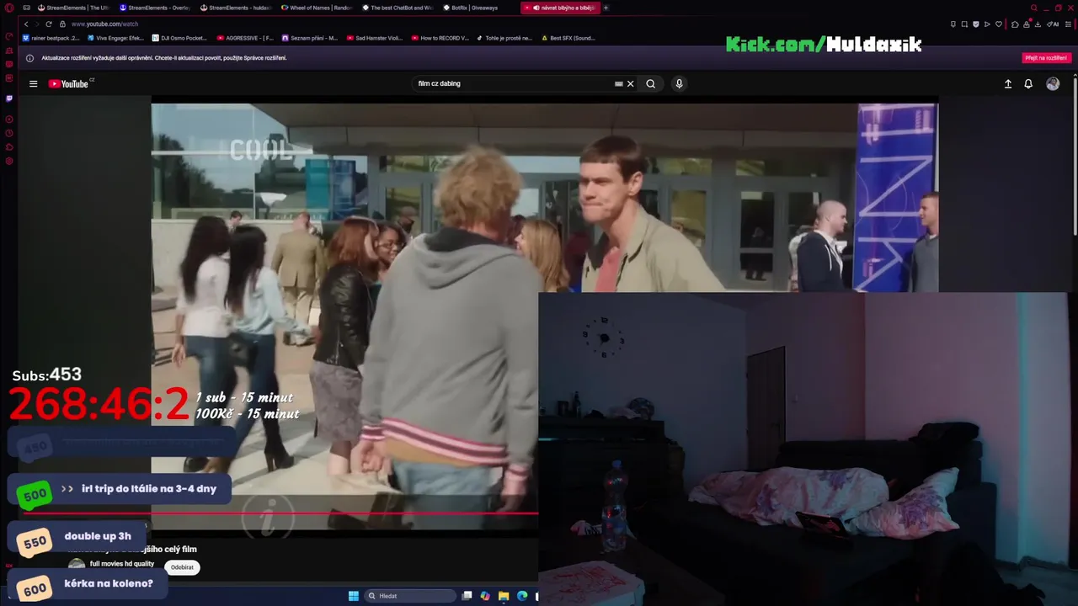Open the YouTube upload/create icon
1078x606 pixels.
[1008, 83]
